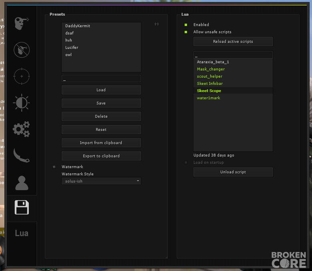312x271 pixels.
Task: Select the water1mark script
Action: click(x=233, y=98)
